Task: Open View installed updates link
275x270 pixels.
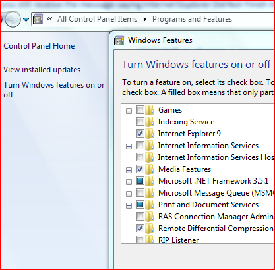Action: coord(42,70)
